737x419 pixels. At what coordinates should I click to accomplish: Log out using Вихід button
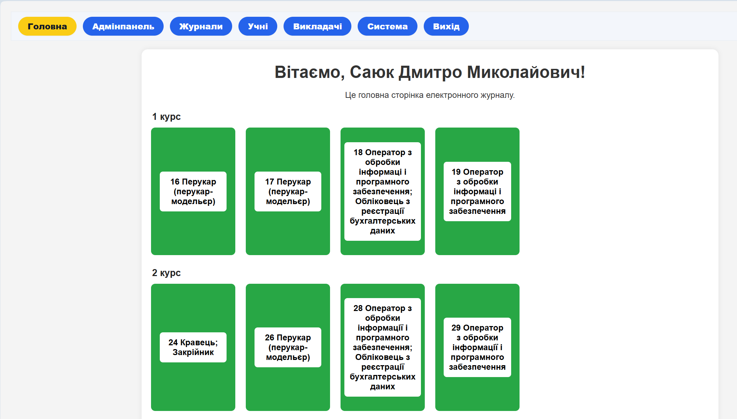click(446, 26)
